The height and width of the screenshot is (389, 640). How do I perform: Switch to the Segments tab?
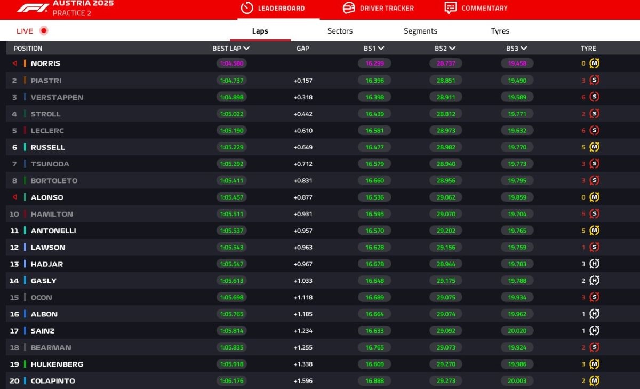pyautogui.click(x=420, y=31)
